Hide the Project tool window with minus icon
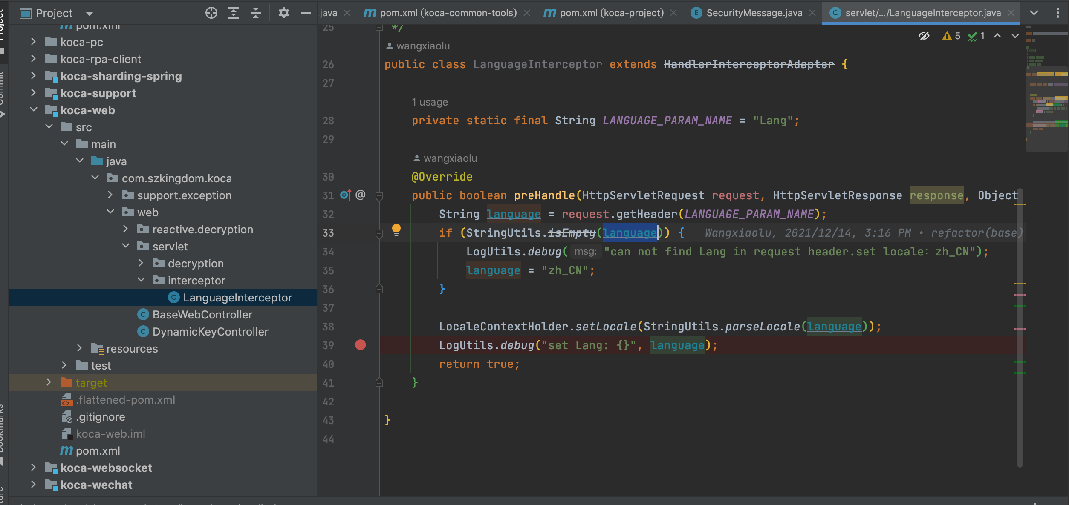This screenshot has width=1069, height=505. coord(306,13)
